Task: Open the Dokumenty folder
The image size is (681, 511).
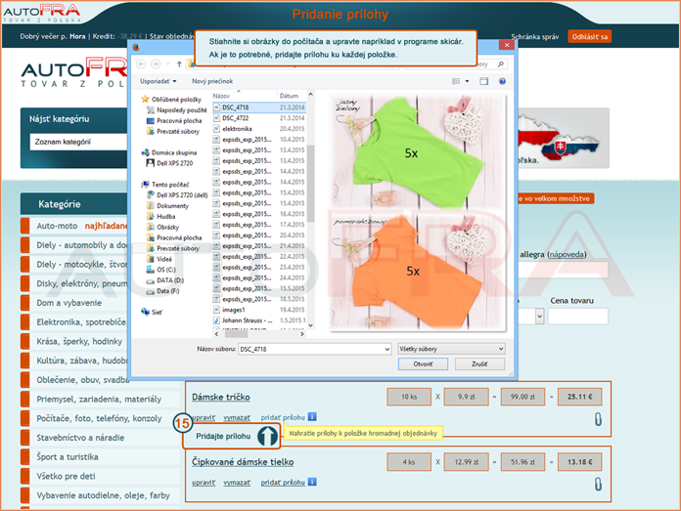Action: coord(172,206)
